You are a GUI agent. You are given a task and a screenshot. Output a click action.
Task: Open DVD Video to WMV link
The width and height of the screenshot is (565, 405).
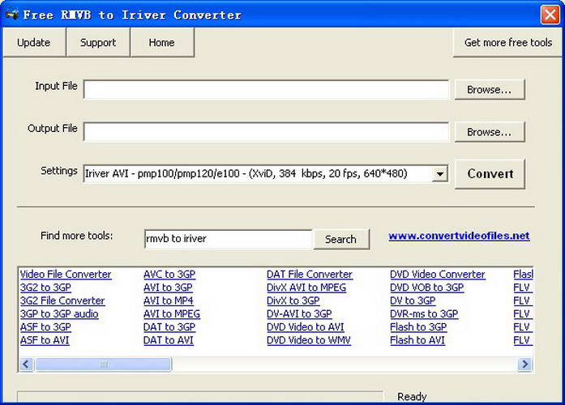pos(309,340)
